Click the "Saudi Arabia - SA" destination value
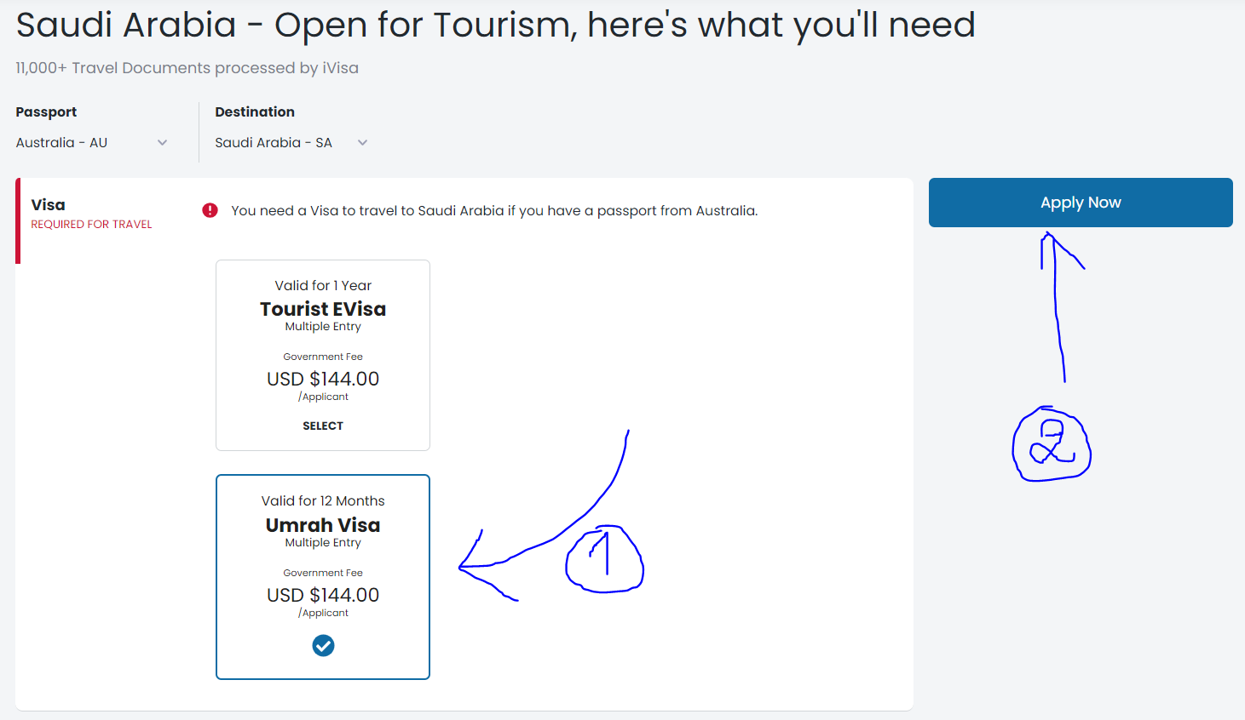The height and width of the screenshot is (720, 1245). pos(274,143)
